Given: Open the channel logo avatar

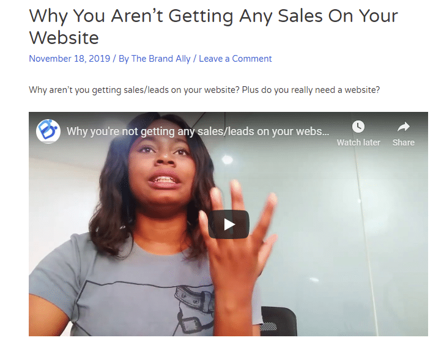Looking at the screenshot, I should coord(48,131).
